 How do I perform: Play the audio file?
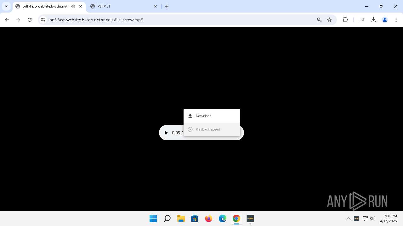tap(166, 133)
